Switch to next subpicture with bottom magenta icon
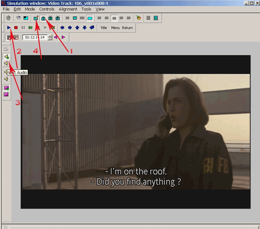The width and height of the screenshot is (260, 229). [x=6, y=95]
